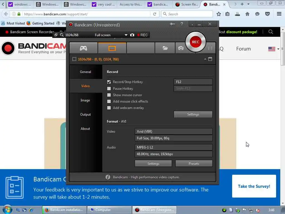
Task: Open Bandicam help question mark icon
Action: pyautogui.click(x=181, y=24)
